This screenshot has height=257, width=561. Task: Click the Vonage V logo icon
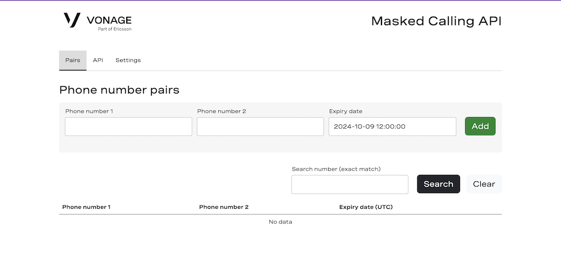pyautogui.click(x=72, y=20)
